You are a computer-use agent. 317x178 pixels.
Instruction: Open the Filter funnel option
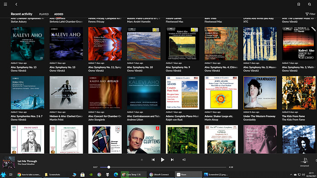[310, 14]
